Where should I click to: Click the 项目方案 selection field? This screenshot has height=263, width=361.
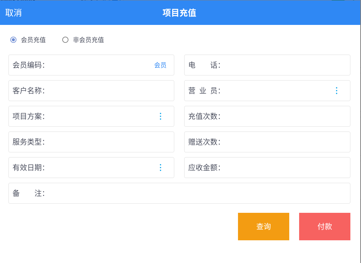click(x=91, y=116)
